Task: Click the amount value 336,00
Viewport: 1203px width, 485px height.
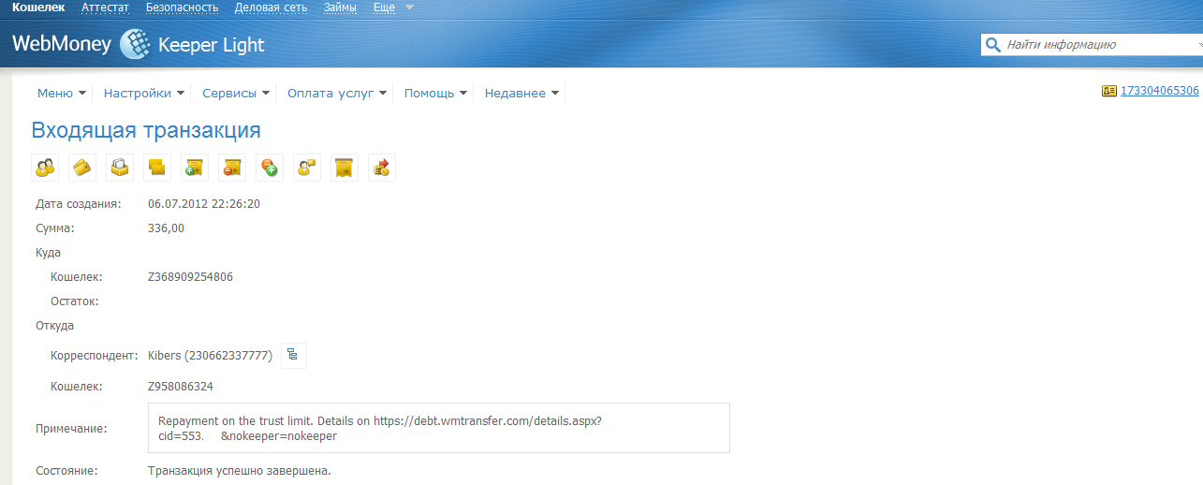Action: pos(167,228)
